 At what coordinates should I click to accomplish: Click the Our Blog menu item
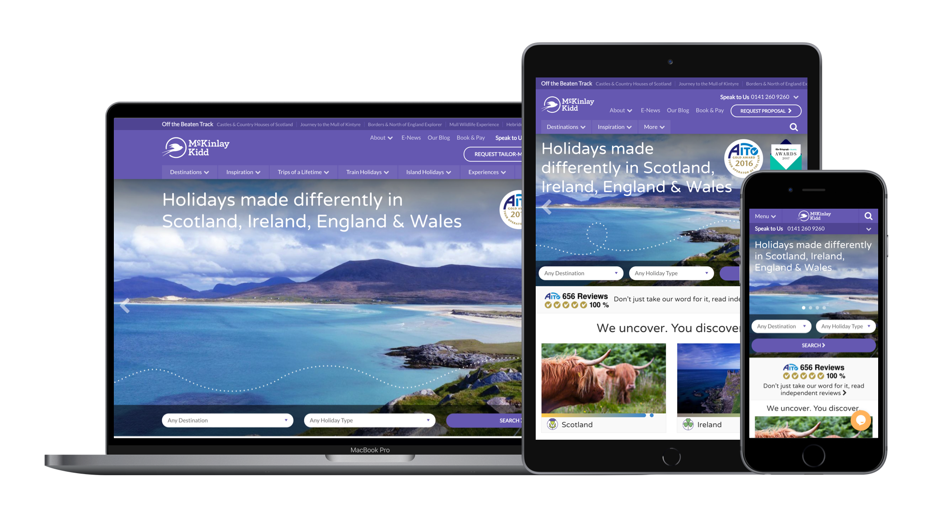438,138
